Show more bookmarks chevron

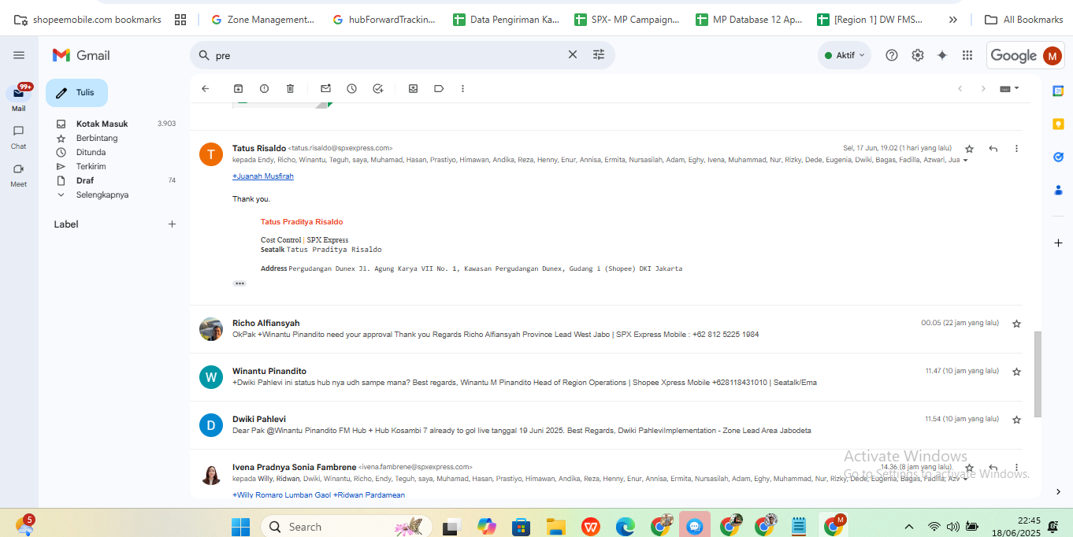(953, 20)
